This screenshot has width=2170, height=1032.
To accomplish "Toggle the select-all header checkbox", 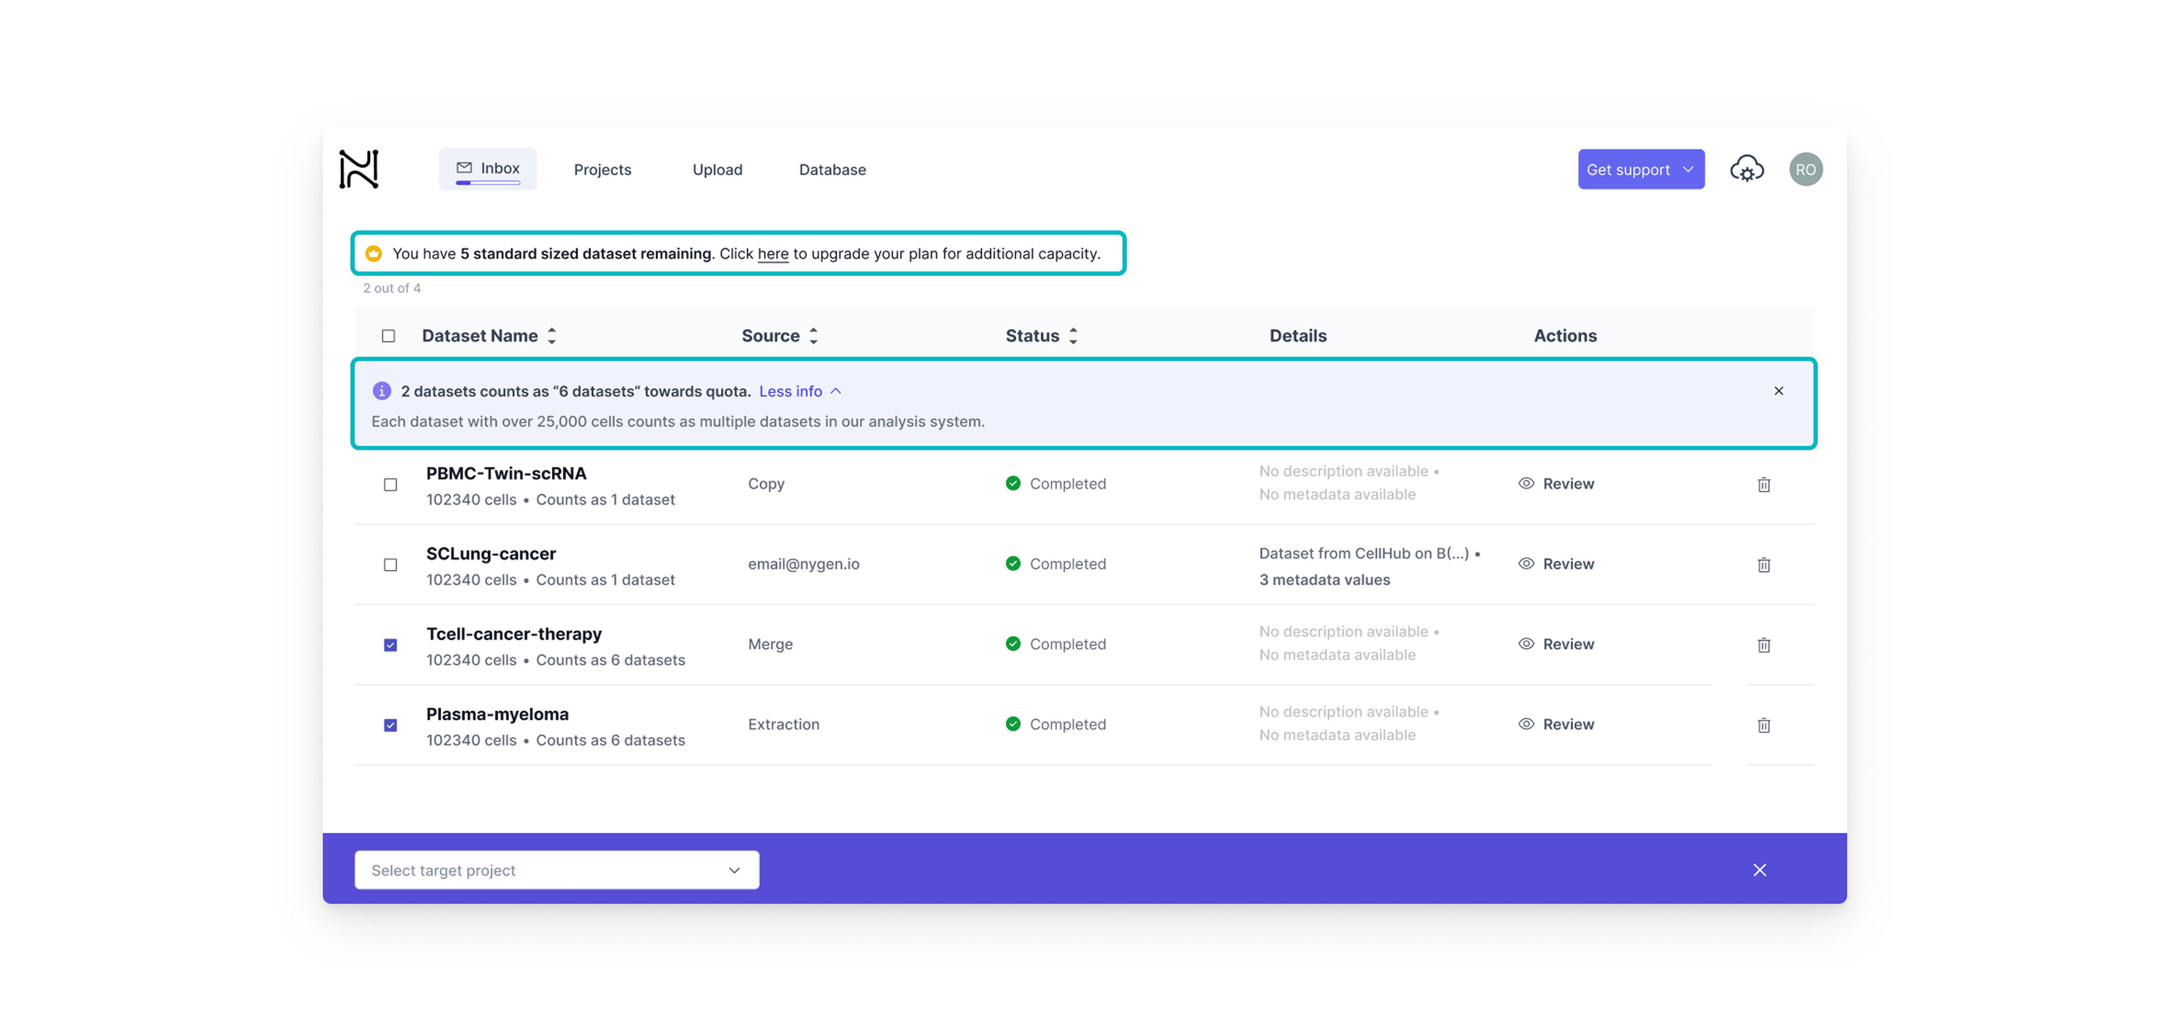I will click(x=388, y=336).
